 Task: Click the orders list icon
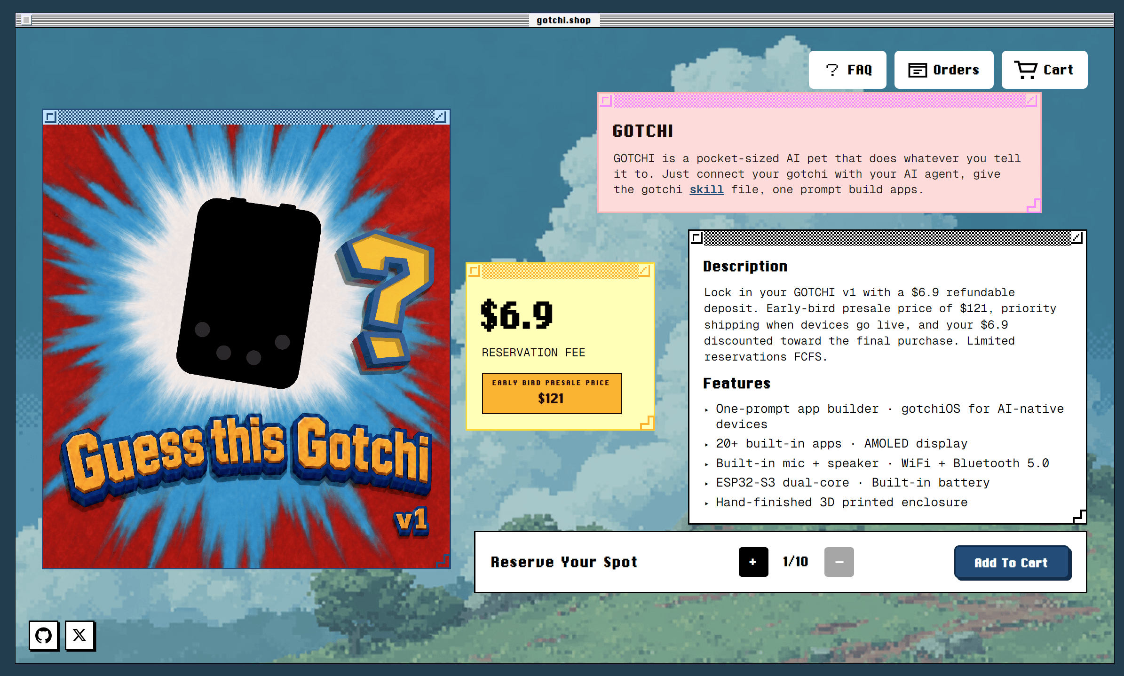[917, 70]
